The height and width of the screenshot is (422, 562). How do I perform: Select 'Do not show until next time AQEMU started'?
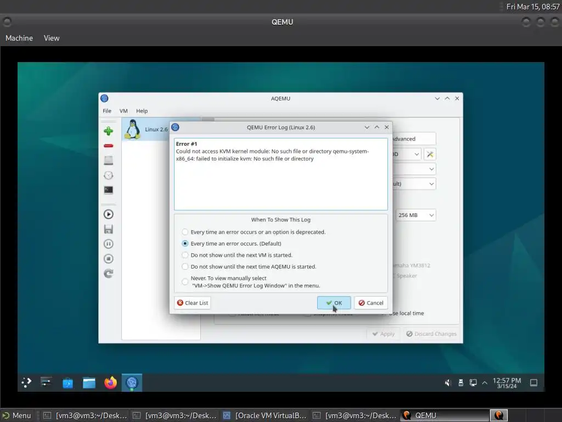[185, 266]
